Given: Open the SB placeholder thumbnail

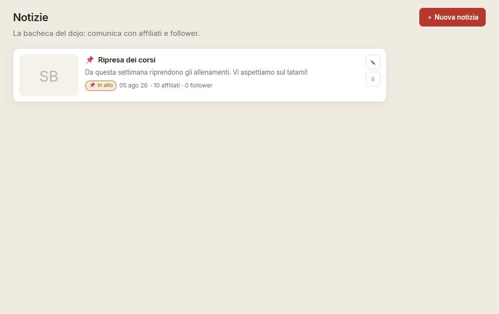Looking at the screenshot, I should (49, 75).
